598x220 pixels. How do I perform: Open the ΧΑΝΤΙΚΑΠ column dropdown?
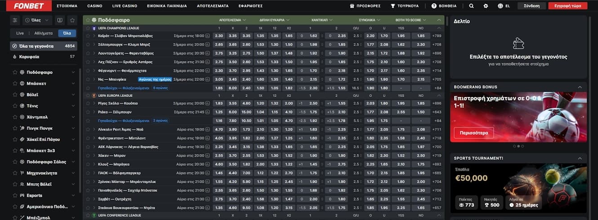coord(322,20)
